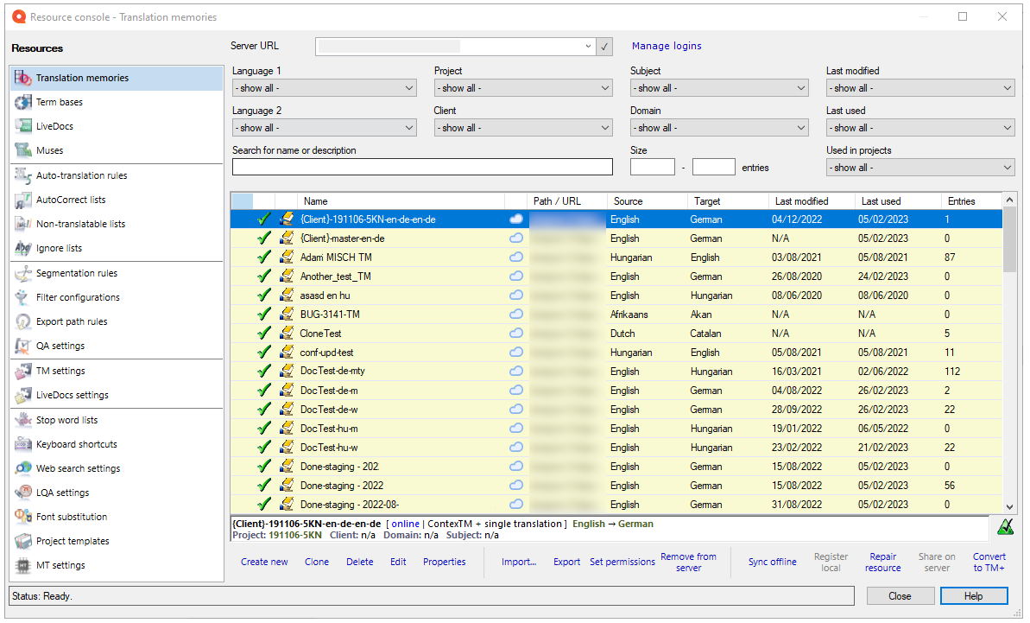The height and width of the screenshot is (623, 1030).
Task: Open Domain filter dropdown
Action: 719,128
